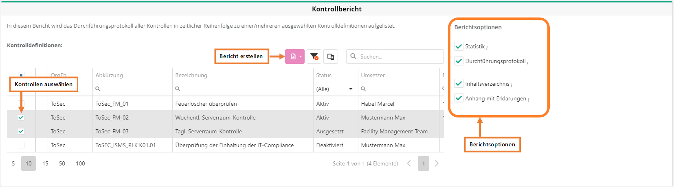
Task: Expand the dropdown arrow on report button
Action: coord(301,57)
